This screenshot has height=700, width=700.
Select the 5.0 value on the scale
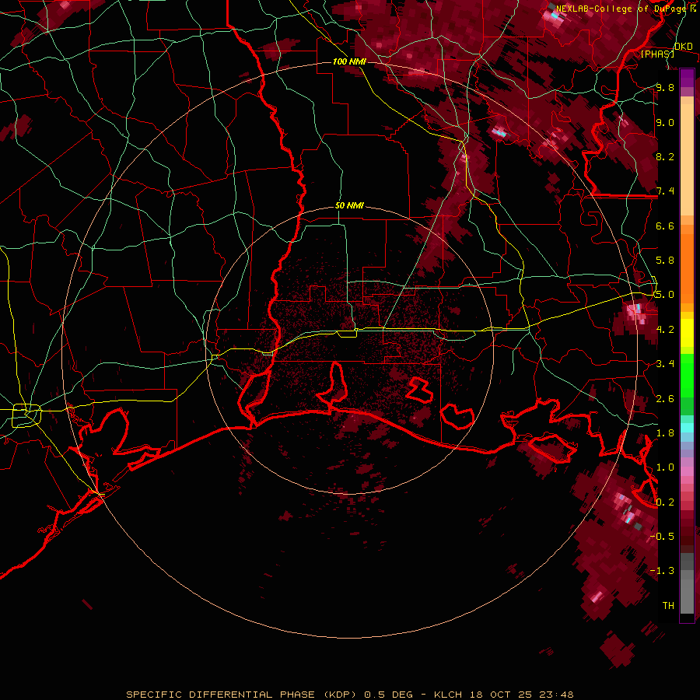tap(665, 295)
